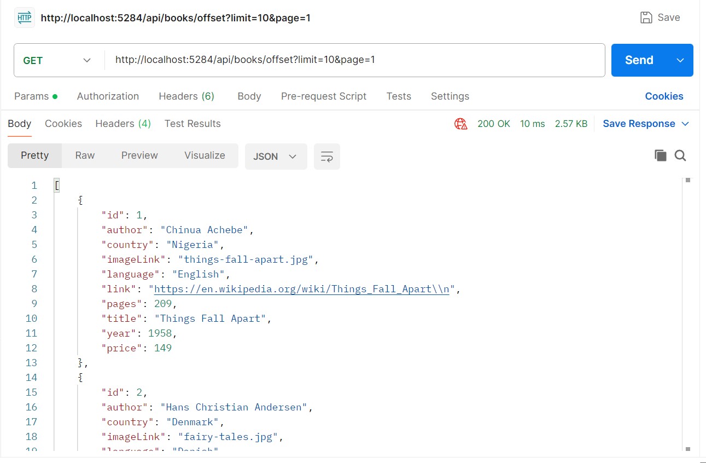Open the request Settings tab

(450, 96)
